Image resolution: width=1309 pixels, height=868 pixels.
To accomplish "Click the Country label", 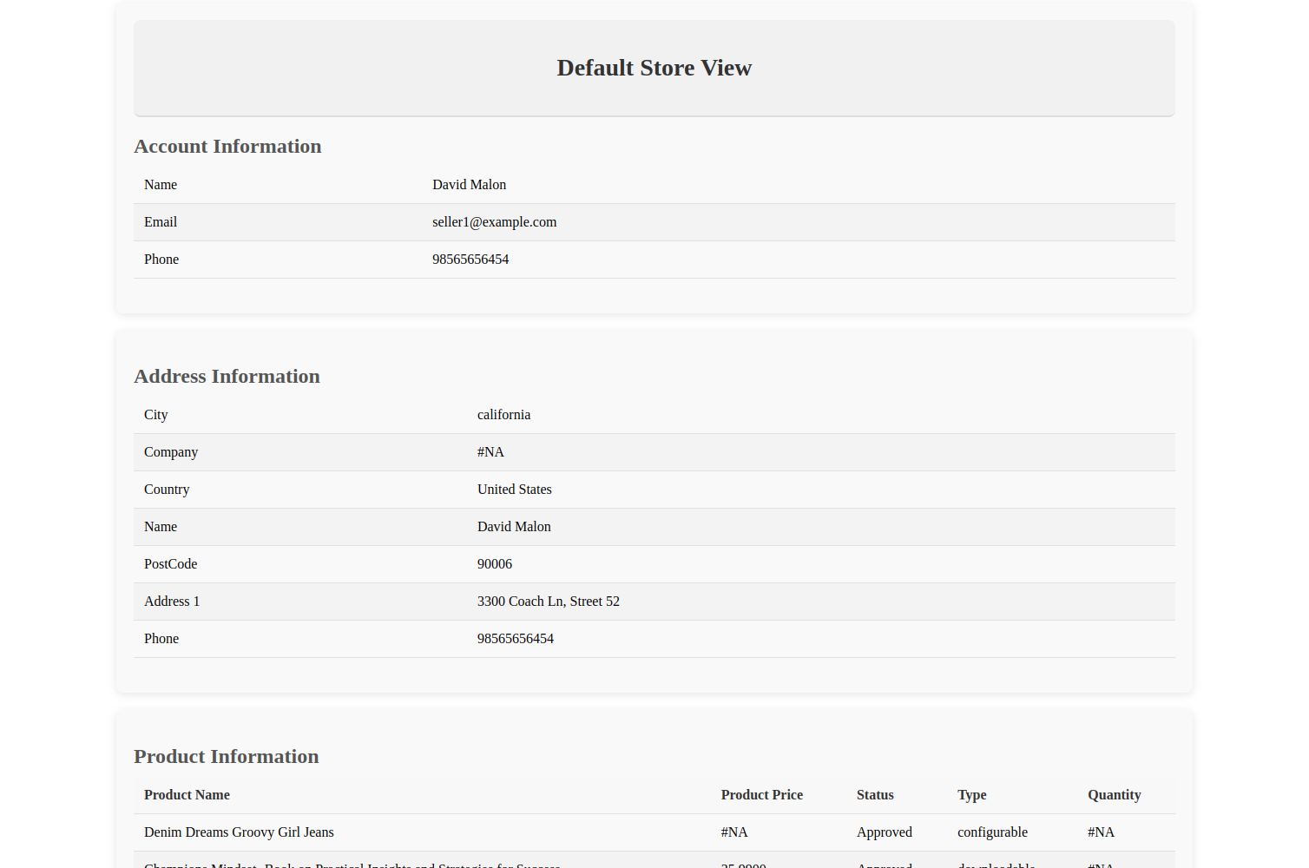I will pos(167,490).
